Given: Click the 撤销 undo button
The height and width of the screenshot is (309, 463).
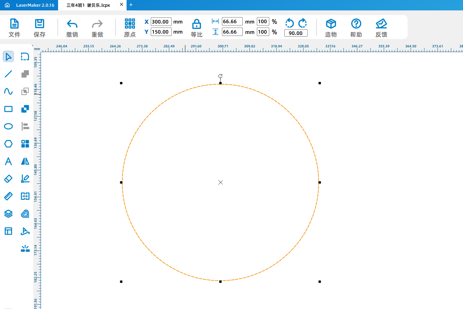Looking at the screenshot, I should point(72,28).
